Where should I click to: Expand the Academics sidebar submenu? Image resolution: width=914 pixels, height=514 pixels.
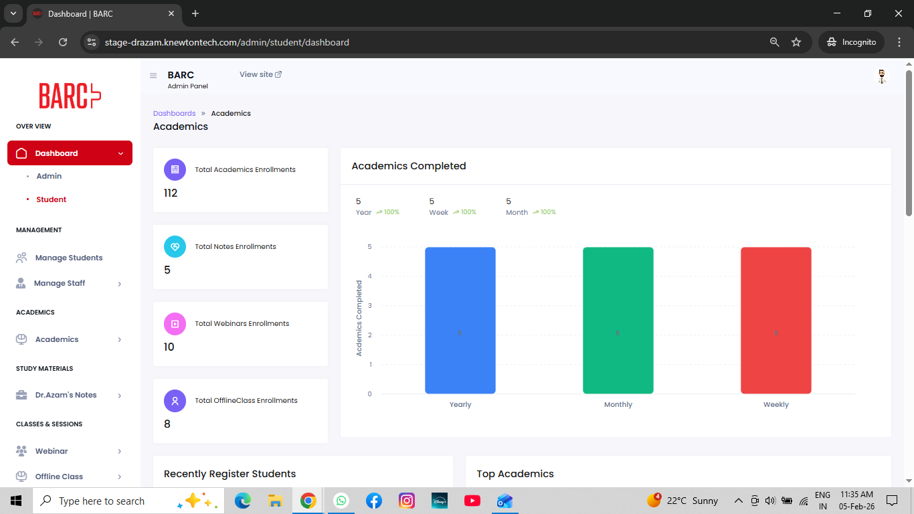coord(120,340)
